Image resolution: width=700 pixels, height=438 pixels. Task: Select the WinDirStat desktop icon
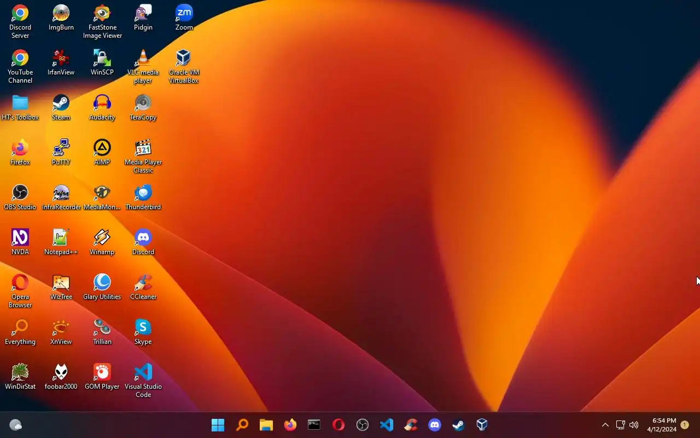click(x=20, y=377)
